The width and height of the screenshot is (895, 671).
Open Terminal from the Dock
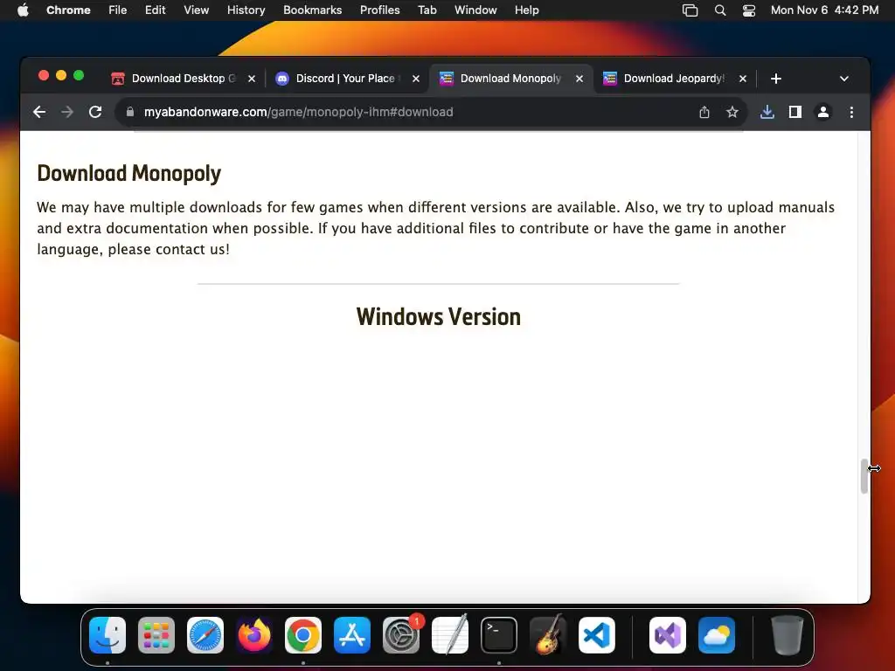tap(499, 635)
